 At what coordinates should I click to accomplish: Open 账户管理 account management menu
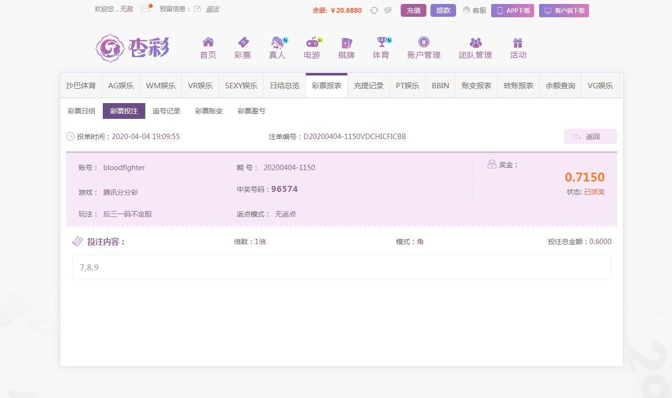(x=423, y=48)
